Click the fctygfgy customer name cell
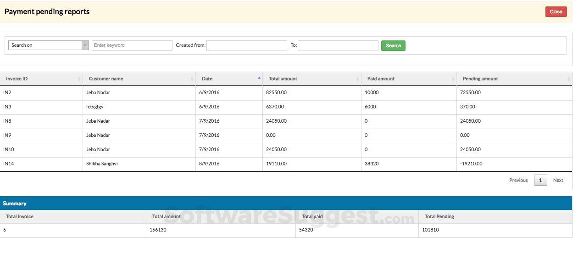The height and width of the screenshot is (260, 578). tap(95, 107)
